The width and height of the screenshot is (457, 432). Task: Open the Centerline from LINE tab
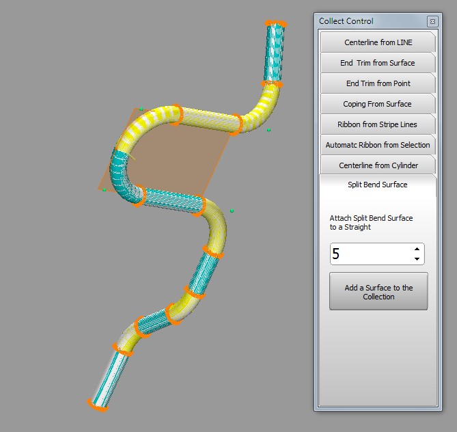[x=378, y=42]
